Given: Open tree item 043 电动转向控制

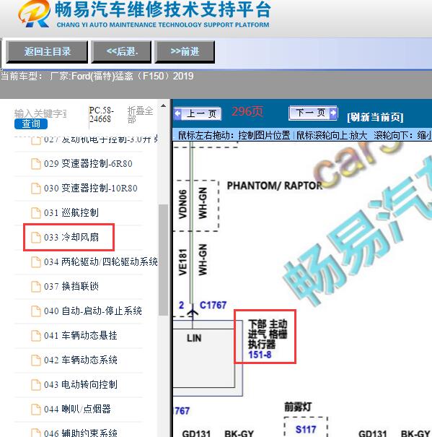Looking at the screenshot, I should [81, 384].
